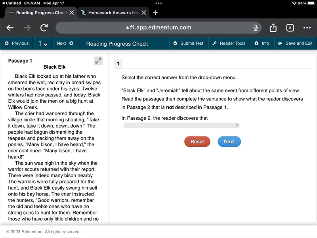
Task: Go to Next question in toolbar
Action: click(65, 43)
